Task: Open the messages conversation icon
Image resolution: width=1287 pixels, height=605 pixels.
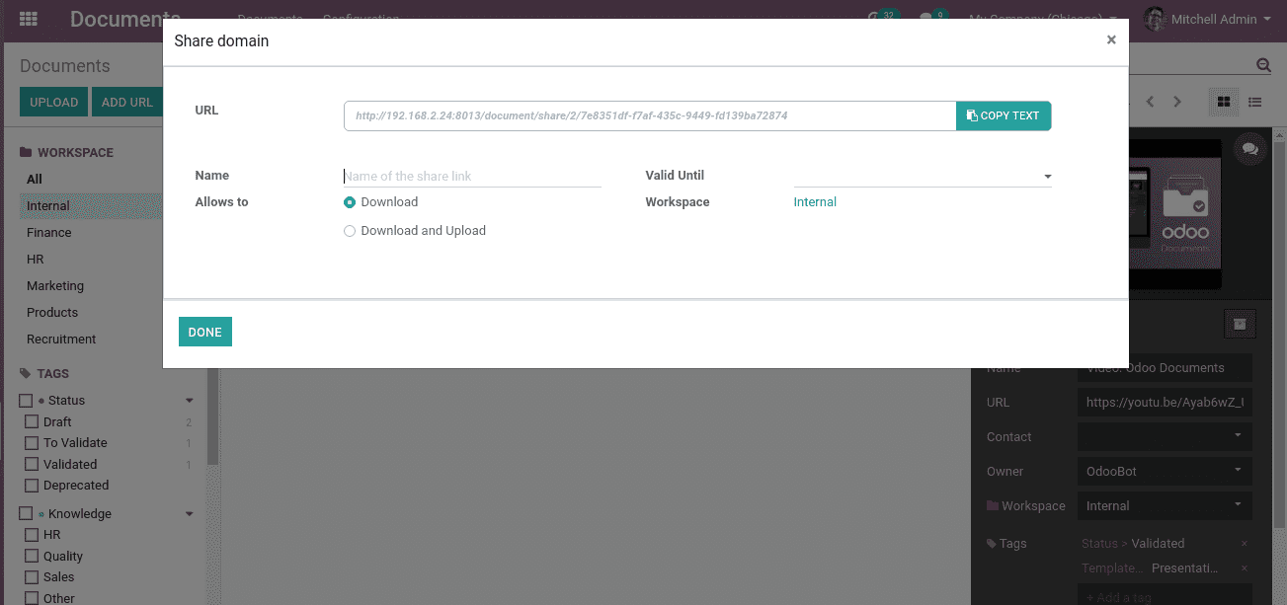Action: [x=926, y=19]
